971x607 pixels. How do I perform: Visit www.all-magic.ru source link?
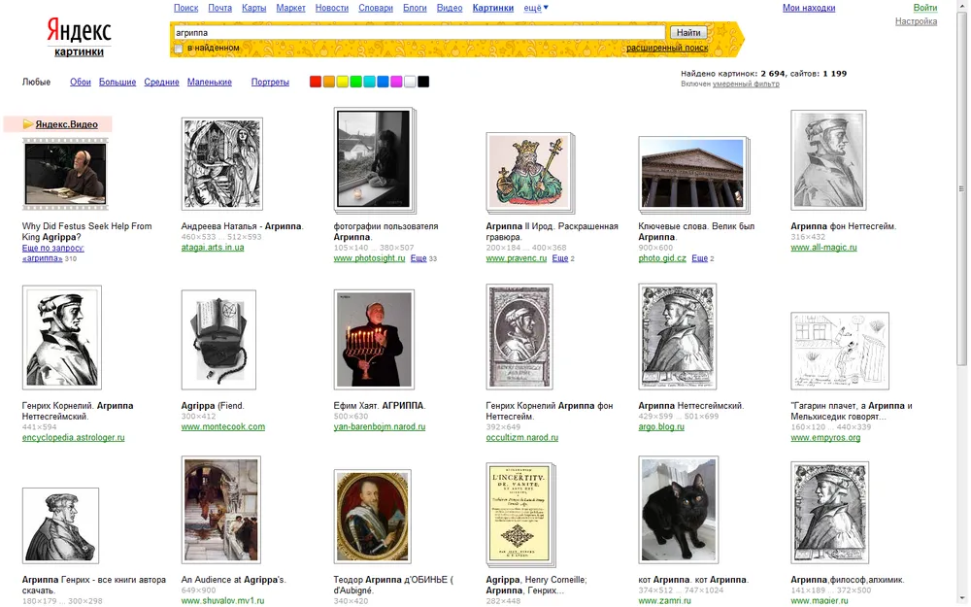pyautogui.click(x=823, y=248)
